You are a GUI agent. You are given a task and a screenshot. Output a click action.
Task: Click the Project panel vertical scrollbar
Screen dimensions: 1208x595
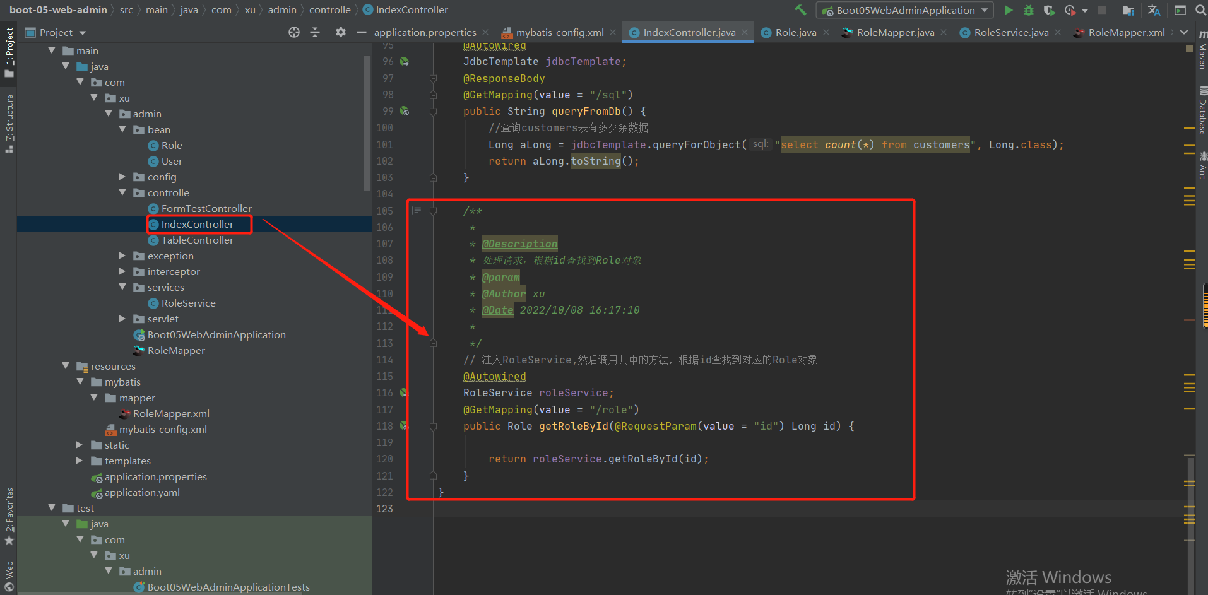tap(367, 123)
